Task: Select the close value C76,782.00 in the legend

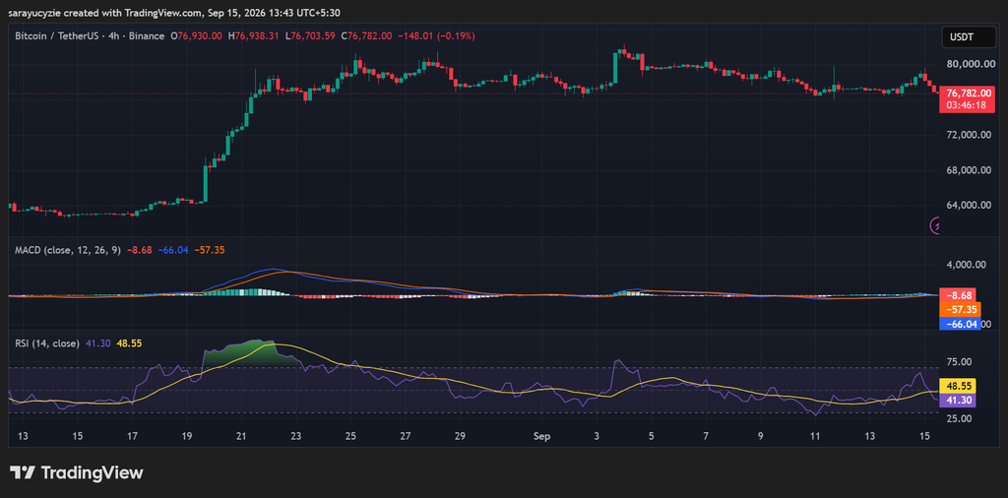Action: click(366, 36)
